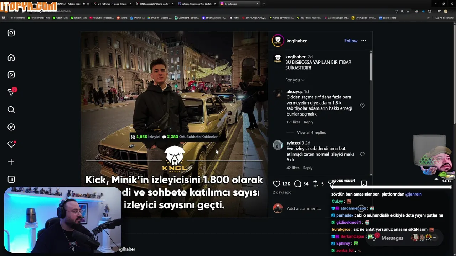Click the install app icon in address bar
The image size is (456, 256).
click(396, 11)
